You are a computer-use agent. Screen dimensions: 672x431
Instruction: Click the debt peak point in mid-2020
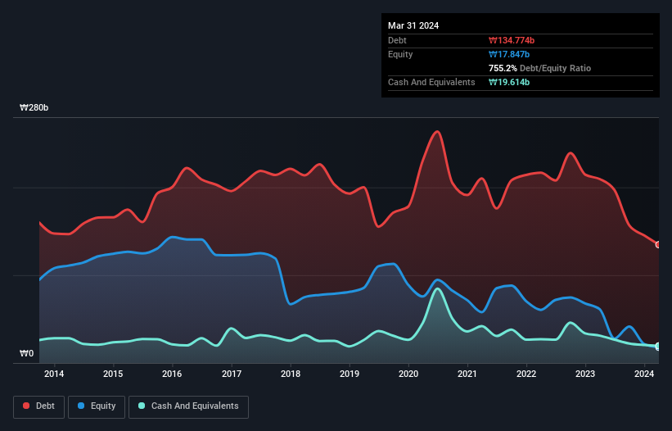[x=437, y=132]
